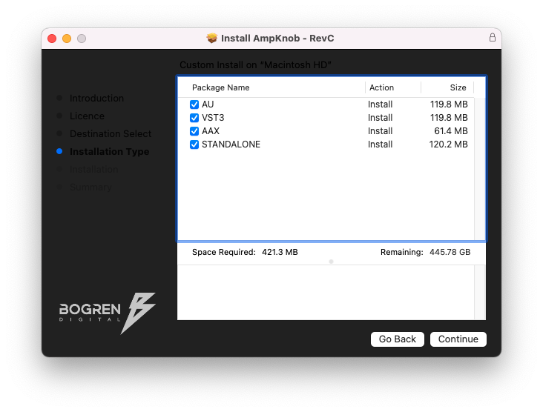Click the Action column header

(x=381, y=87)
